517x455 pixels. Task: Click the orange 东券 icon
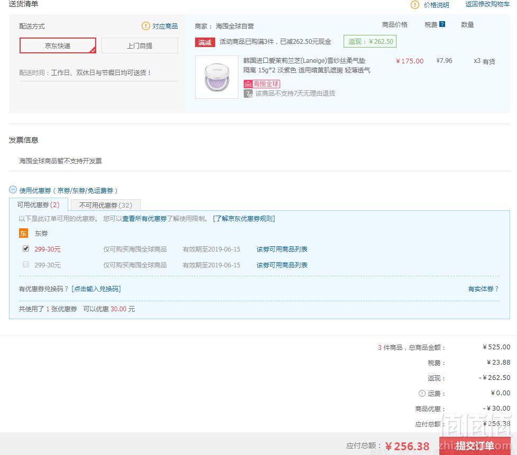point(23,234)
